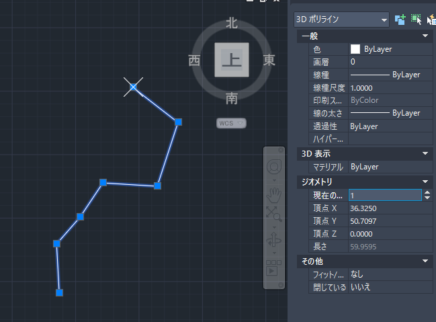Open the WCS coordinate system dropdown
Screen dimensions: 436x322
(232, 123)
